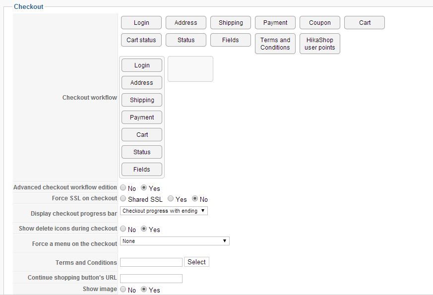Image resolution: width=433 pixels, height=295 pixels.
Task: Set Show image to No
Action: pyautogui.click(x=123, y=289)
